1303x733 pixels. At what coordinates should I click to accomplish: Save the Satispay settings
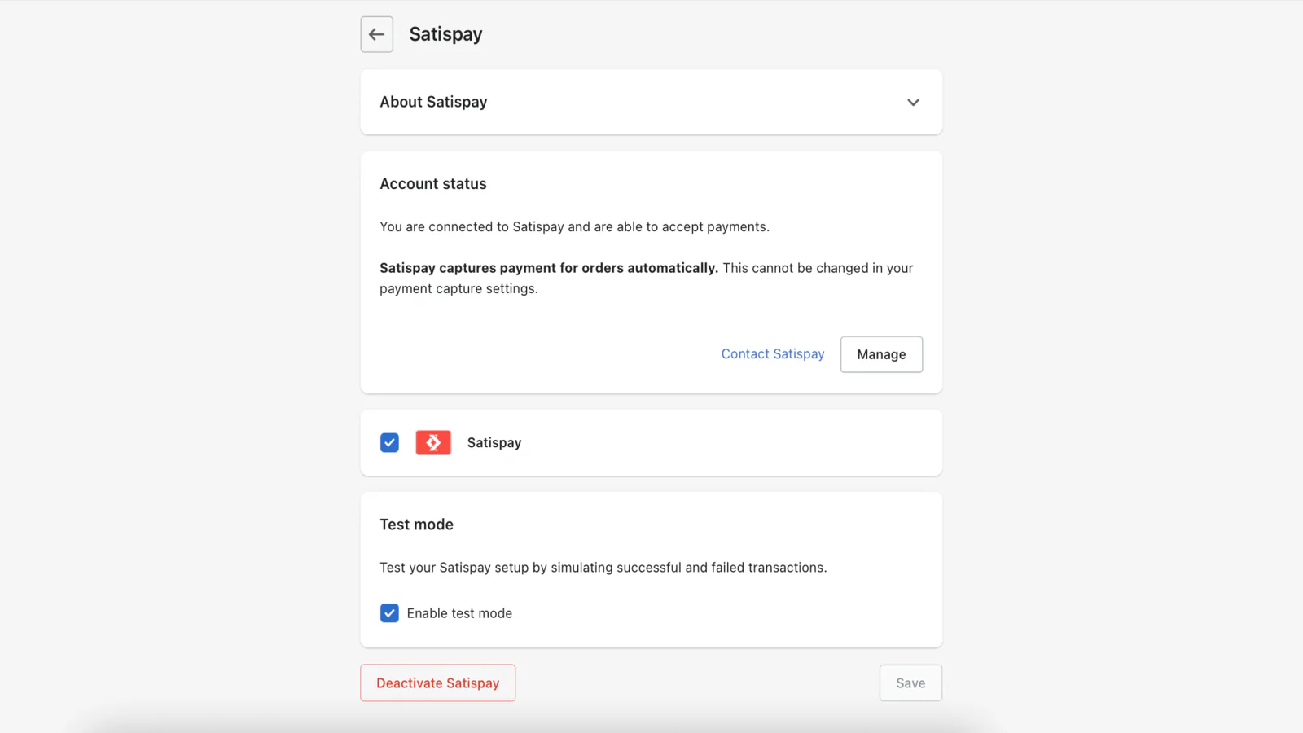click(910, 683)
